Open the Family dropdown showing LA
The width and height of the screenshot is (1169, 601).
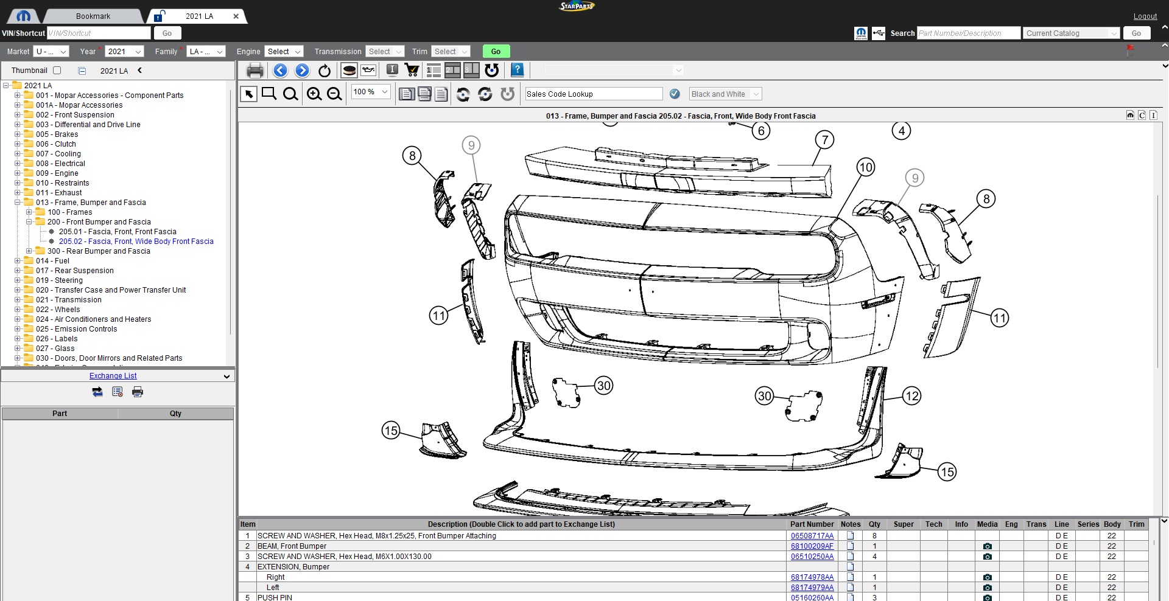point(206,52)
